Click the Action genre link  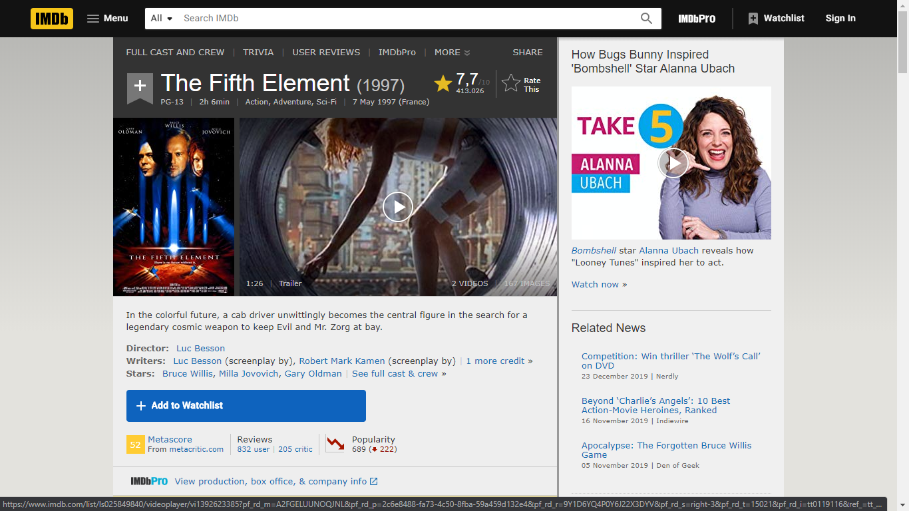pyautogui.click(x=257, y=102)
